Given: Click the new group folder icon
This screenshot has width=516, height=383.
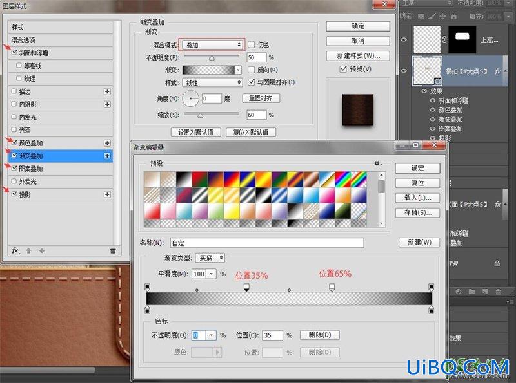Looking at the screenshot, I should click(x=472, y=292).
